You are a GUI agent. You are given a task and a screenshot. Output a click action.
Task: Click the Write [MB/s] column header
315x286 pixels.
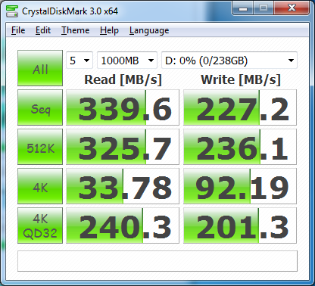point(241,80)
